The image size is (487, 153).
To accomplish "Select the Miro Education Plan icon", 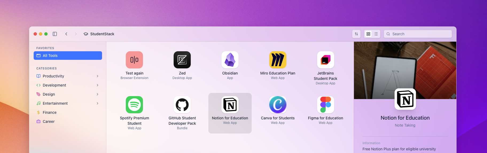I will [x=278, y=60].
